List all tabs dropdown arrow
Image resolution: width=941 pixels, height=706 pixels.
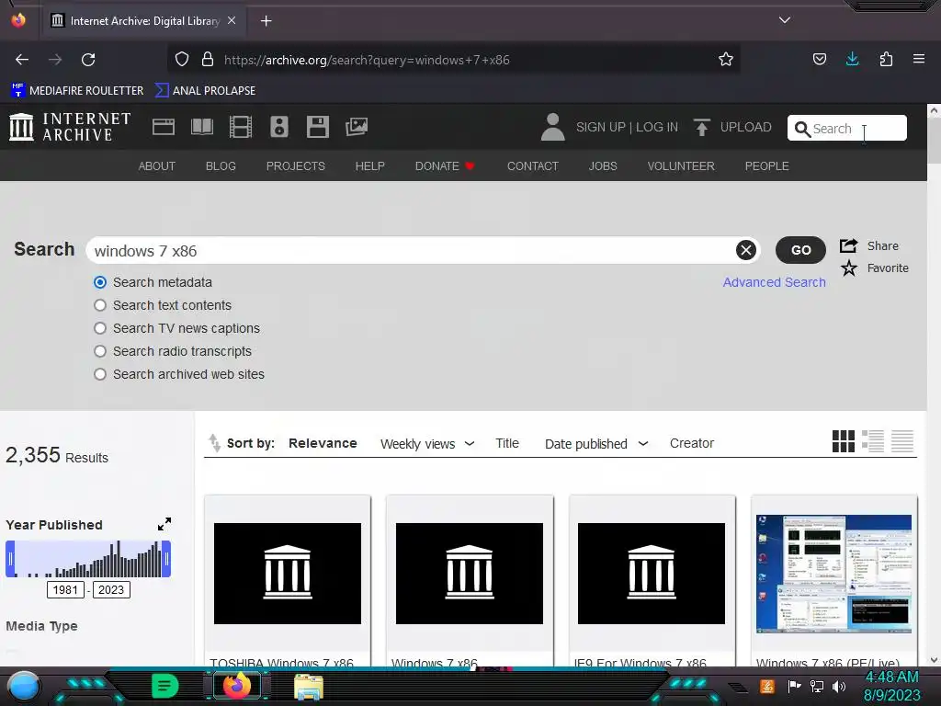pos(785,20)
